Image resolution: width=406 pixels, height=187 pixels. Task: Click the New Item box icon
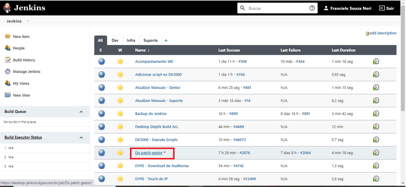coord(7,36)
